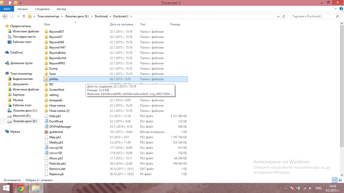Show hidden tray icons arrow
The image size is (344, 193).
(x=286, y=188)
